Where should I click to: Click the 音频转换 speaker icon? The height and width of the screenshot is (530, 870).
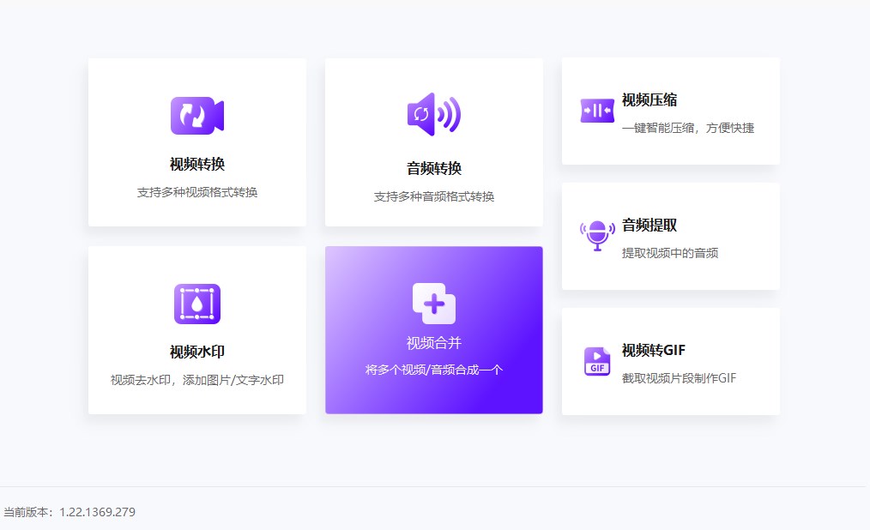tap(434, 112)
